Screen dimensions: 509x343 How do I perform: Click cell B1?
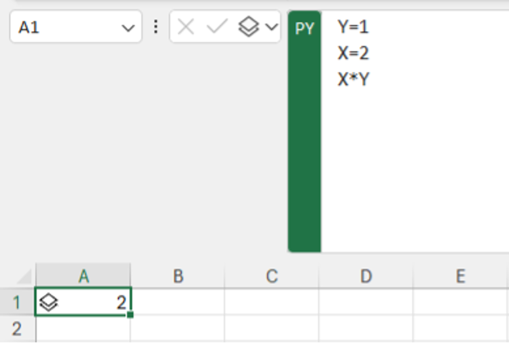pos(177,302)
